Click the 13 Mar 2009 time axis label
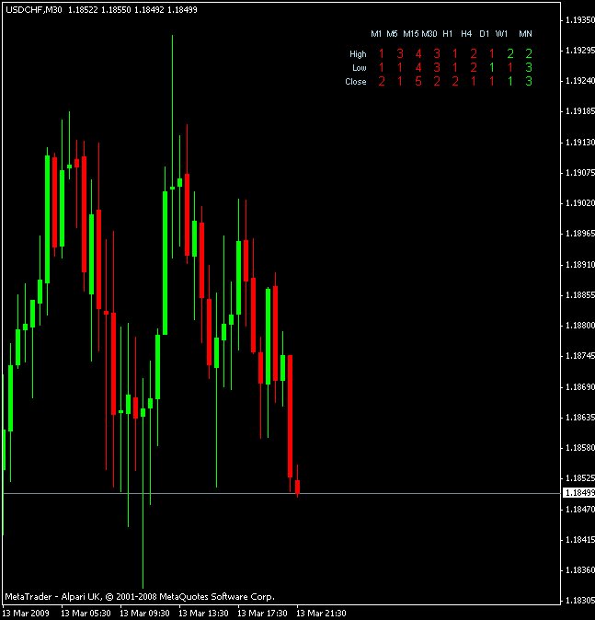This screenshot has height=620, width=595. tap(26, 613)
